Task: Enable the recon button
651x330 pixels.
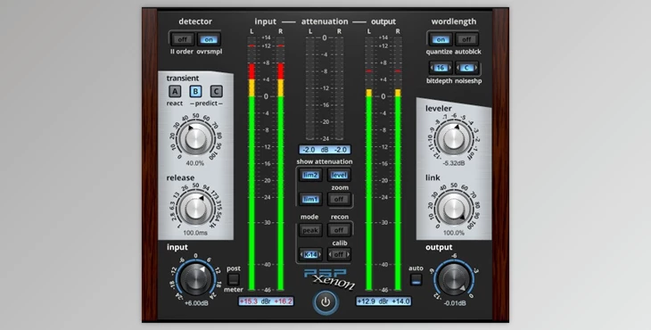Action: click(x=339, y=229)
